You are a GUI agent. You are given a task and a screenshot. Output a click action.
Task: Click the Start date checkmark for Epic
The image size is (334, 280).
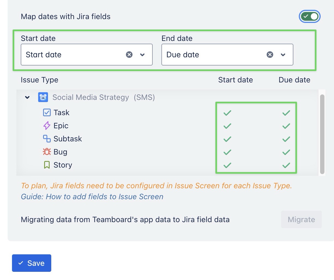point(227,126)
